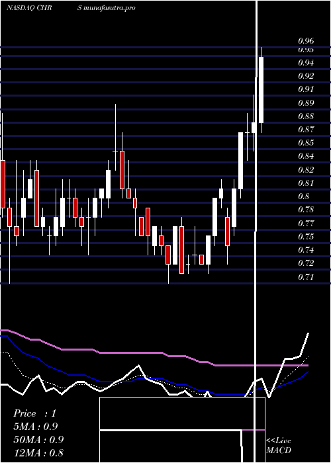Click the 0.84 price axis label

coord(306,156)
